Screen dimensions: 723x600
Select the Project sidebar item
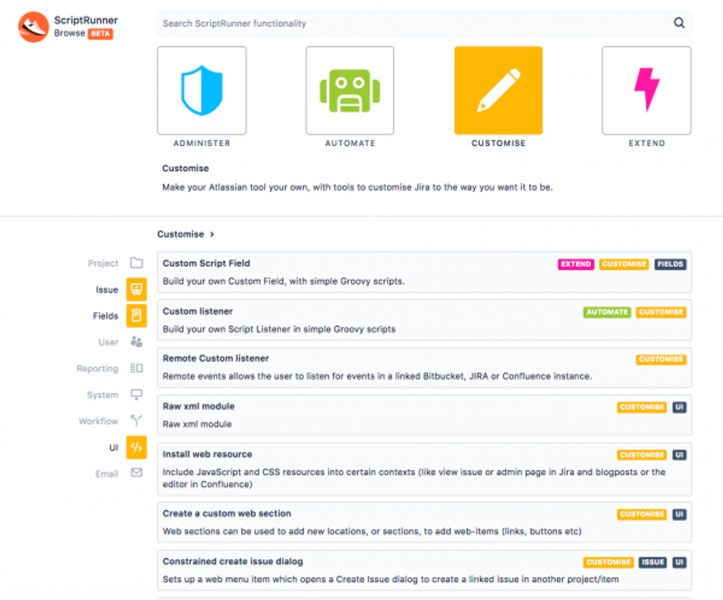136,263
